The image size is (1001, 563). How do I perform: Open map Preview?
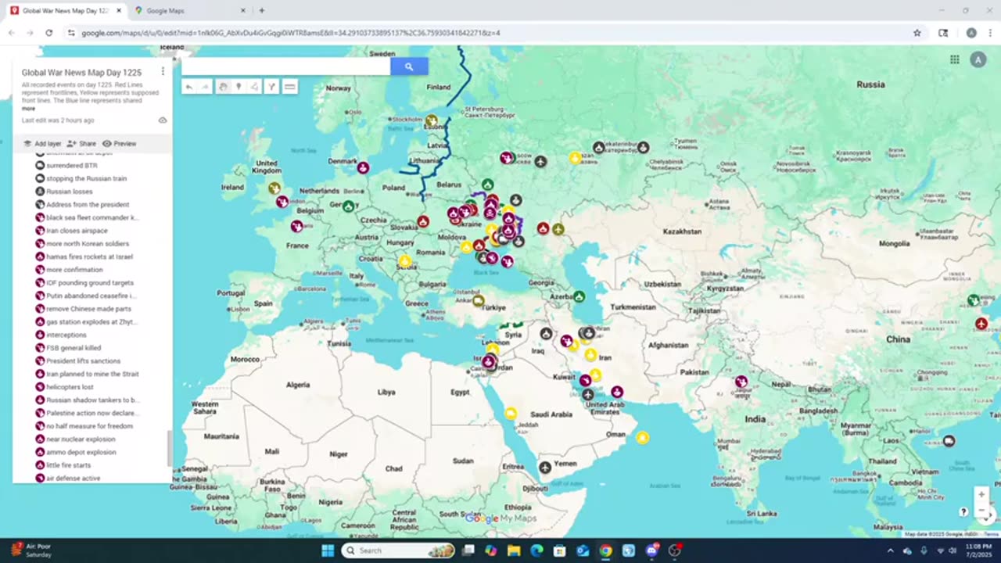pos(119,144)
